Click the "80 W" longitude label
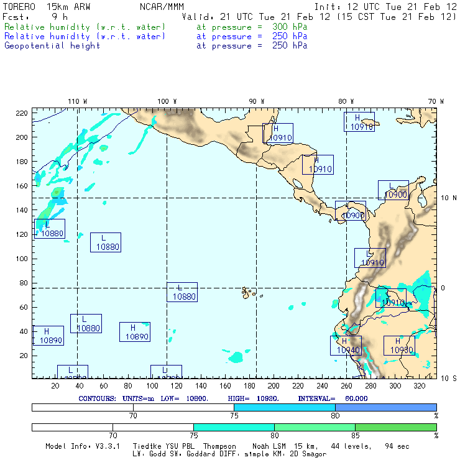The height and width of the screenshot is (460, 460). click(x=346, y=101)
